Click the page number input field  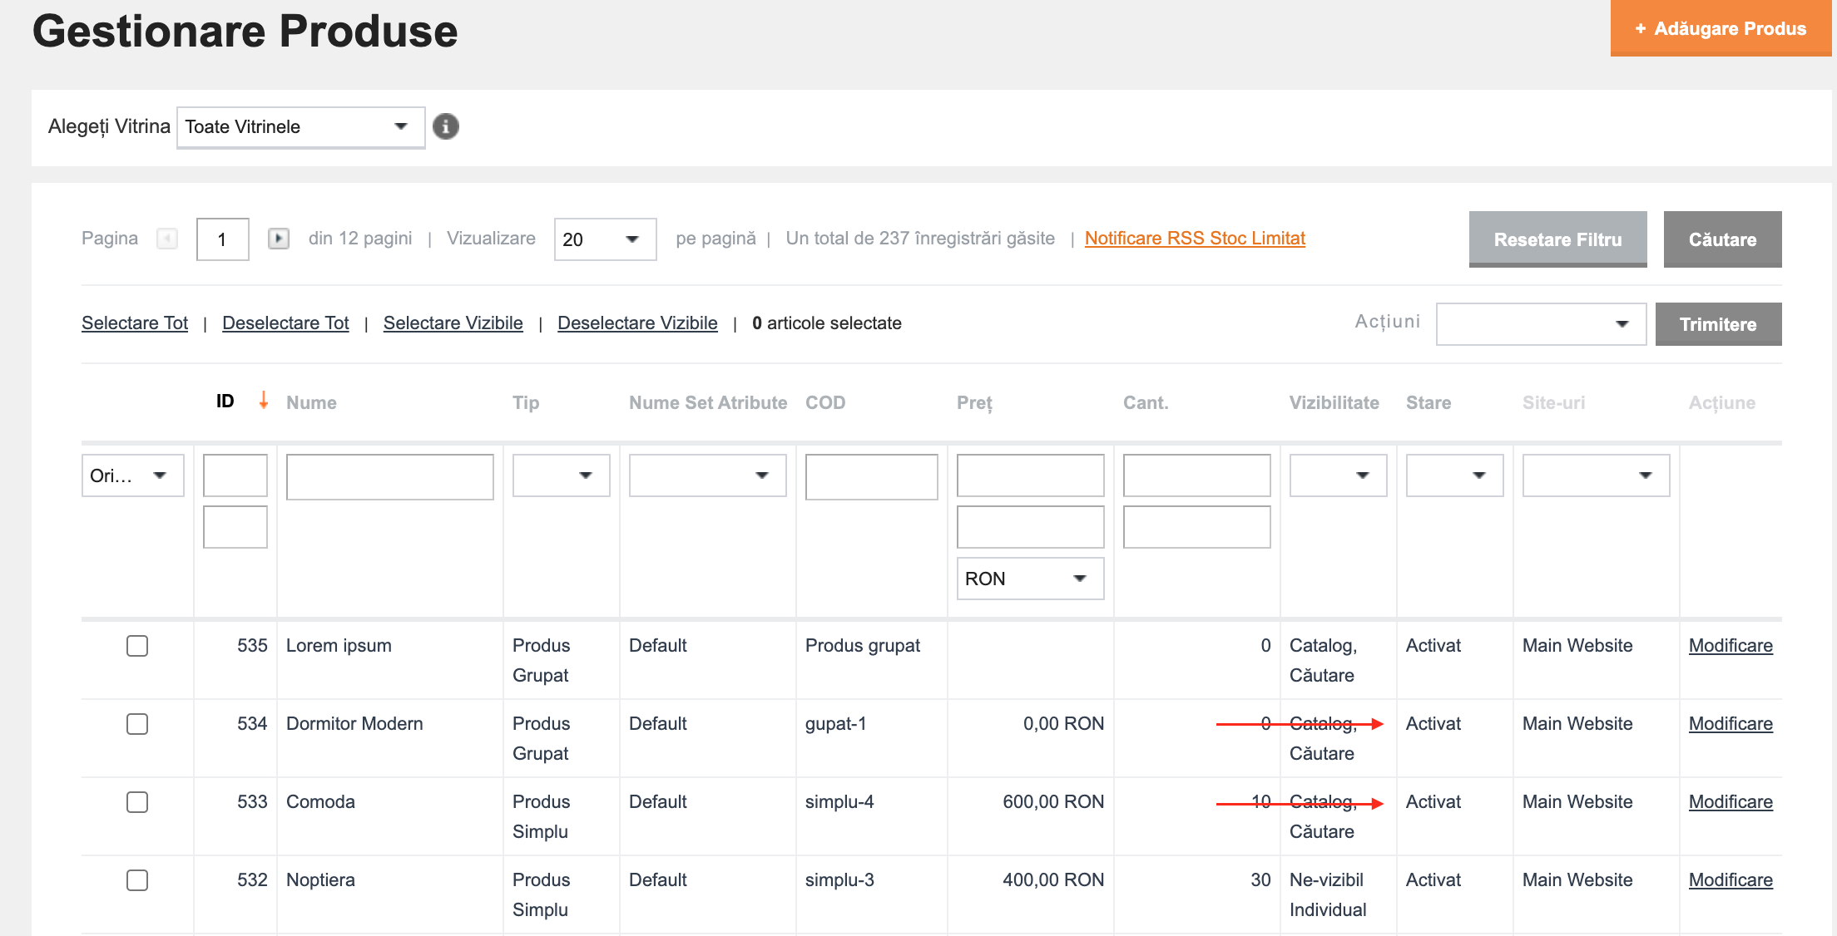(x=223, y=239)
